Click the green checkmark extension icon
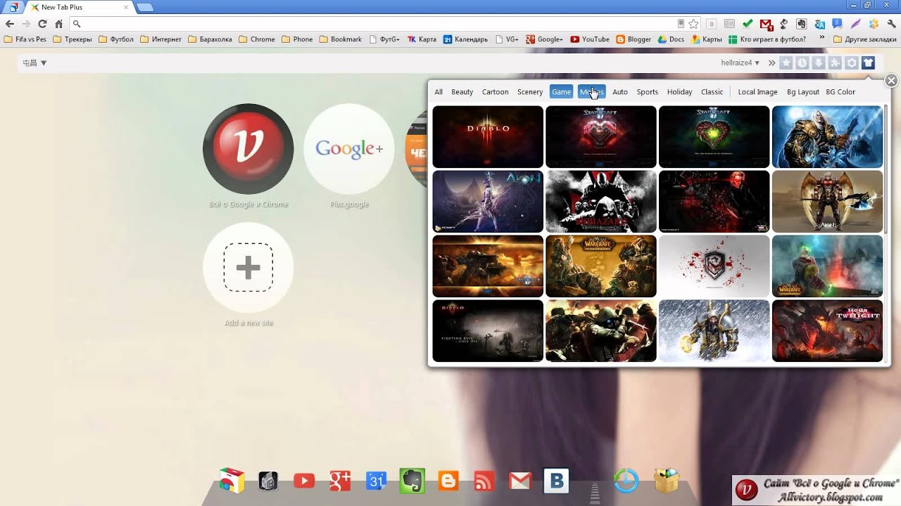 (x=748, y=24)
